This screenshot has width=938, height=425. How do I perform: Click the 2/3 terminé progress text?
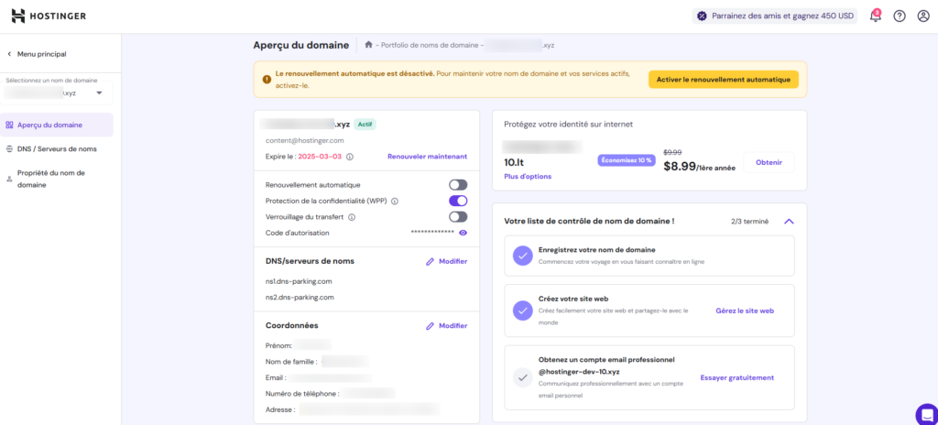coord(749,222)
